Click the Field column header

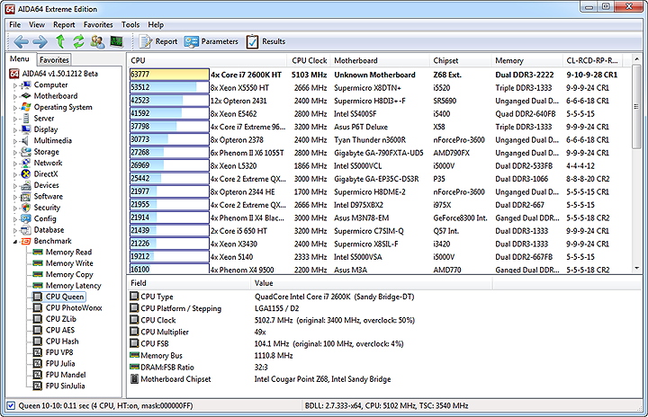point(189,283)
